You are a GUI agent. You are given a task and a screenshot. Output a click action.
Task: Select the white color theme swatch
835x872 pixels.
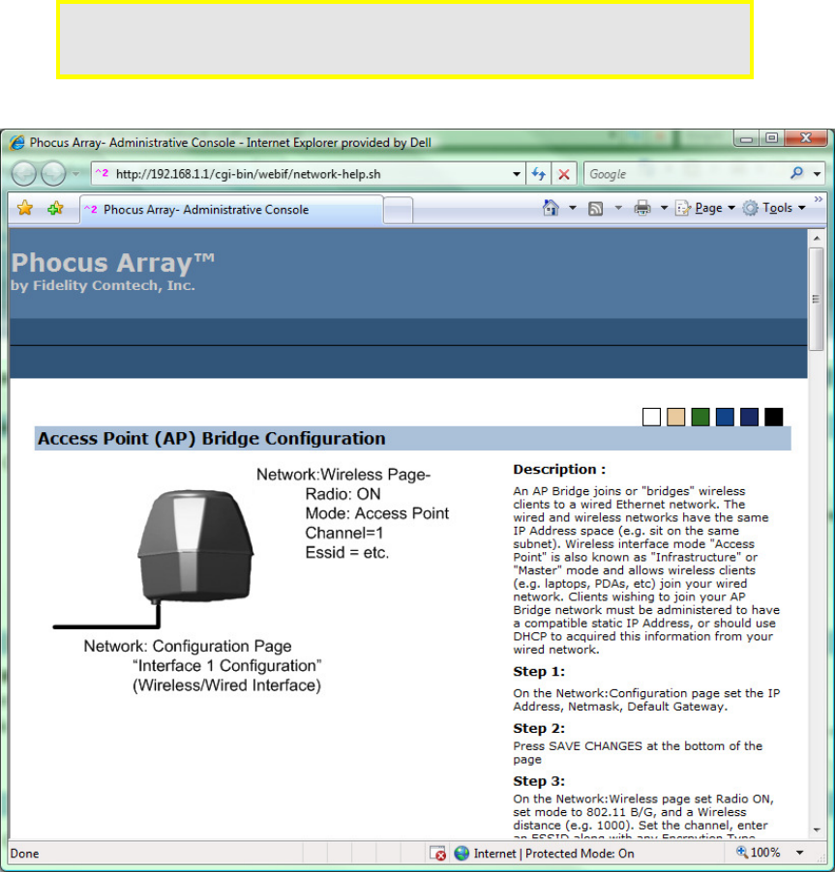click(651, 417)
